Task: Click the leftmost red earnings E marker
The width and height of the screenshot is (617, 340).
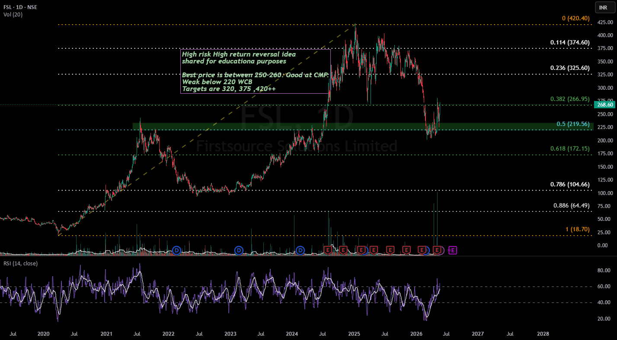Action: (328, 250)
